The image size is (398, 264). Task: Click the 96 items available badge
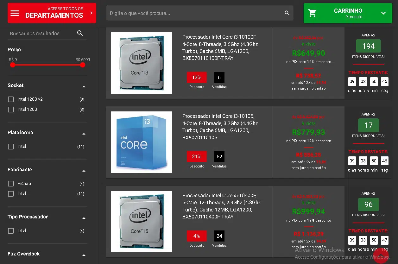(x=368, y=204)
